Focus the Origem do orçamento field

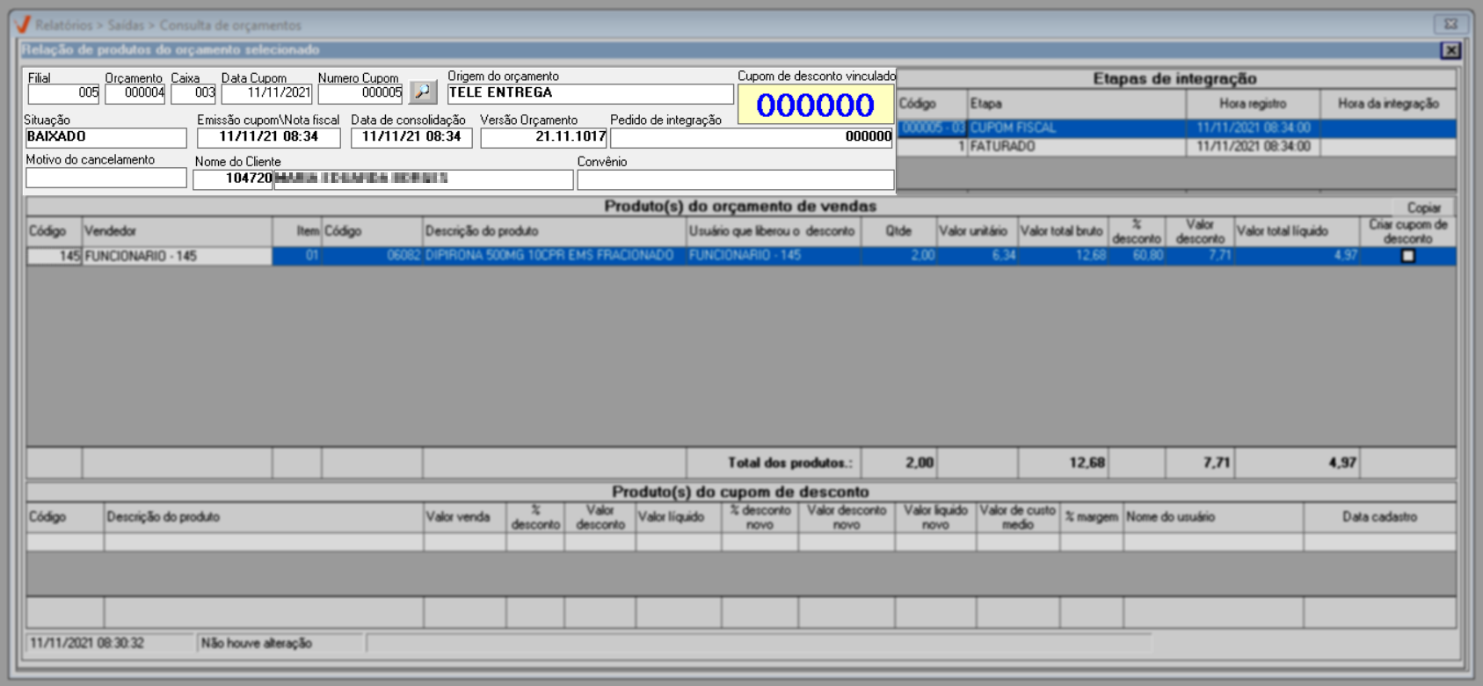[x=589, y=93]
